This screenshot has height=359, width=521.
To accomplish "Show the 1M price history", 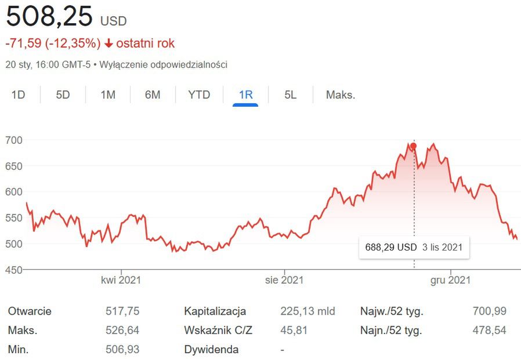I will pyautogui.click(x=108, y=95).
